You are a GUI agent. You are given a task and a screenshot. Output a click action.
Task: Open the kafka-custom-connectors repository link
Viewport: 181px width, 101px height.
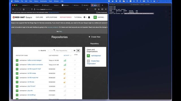click(x=35, y=65)
